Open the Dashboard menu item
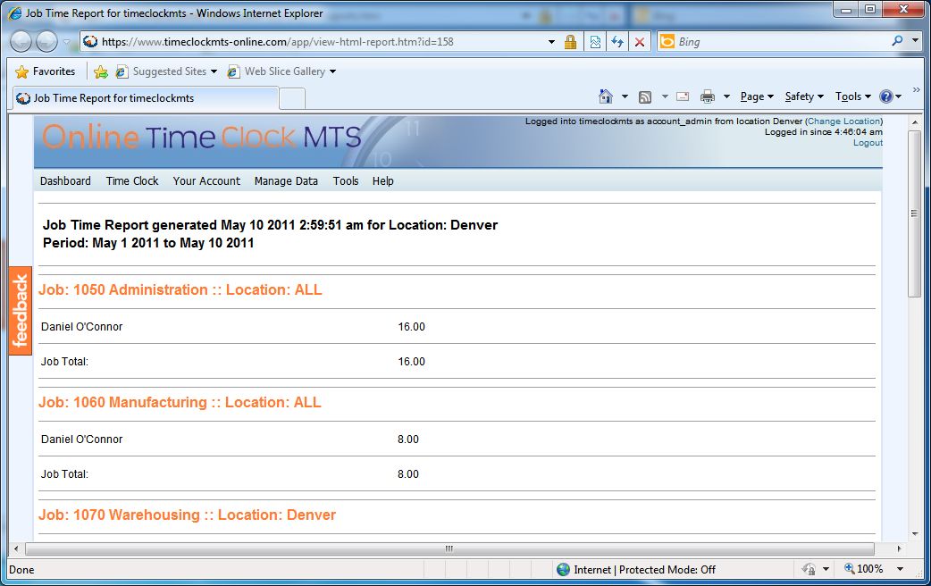Image resolution: width=931 pixels, height=586 pixels. pyautogui.click(x=65, y=181)
